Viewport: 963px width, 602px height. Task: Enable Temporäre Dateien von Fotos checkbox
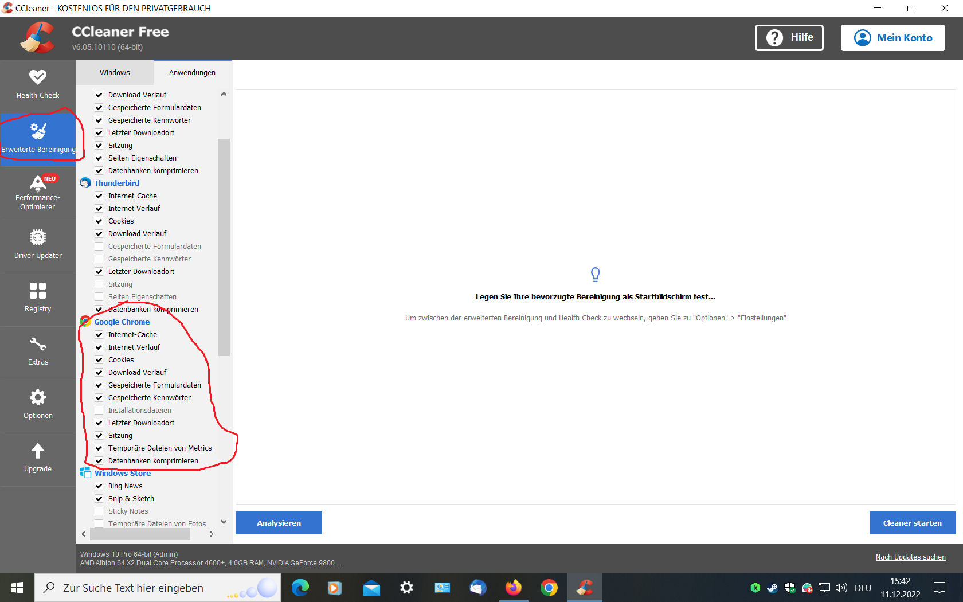point(99,524)
